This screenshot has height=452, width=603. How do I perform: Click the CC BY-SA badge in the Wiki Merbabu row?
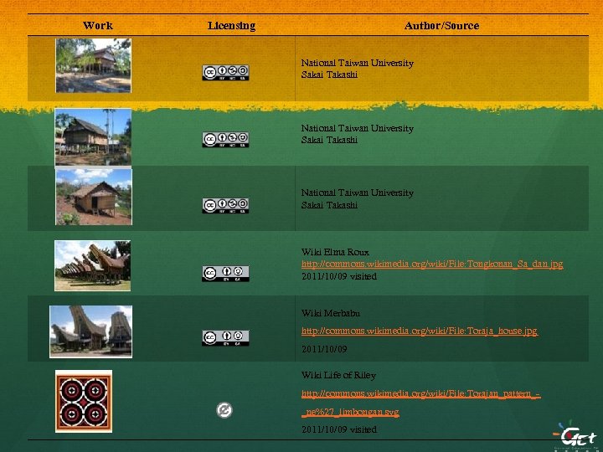(x=226, y=338)
